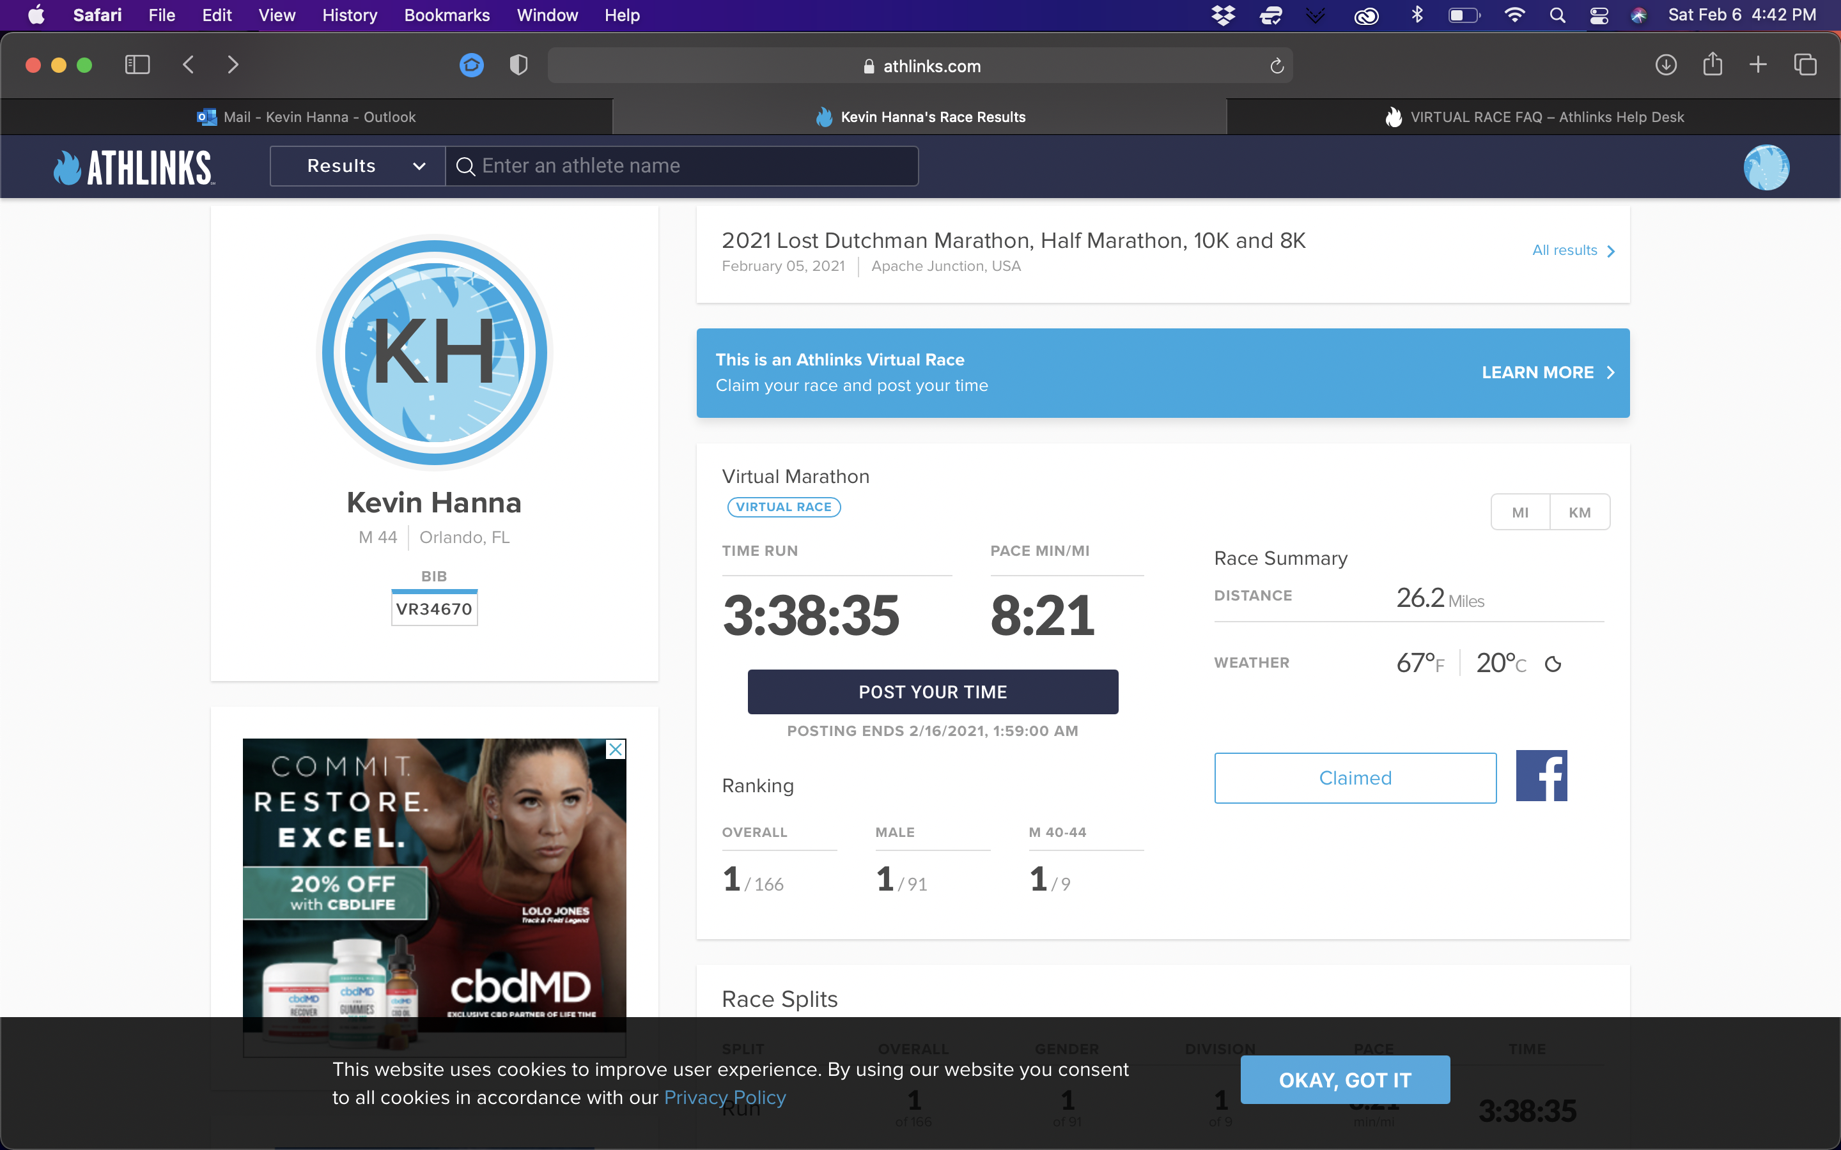The image size is (1841, 1150).
Task: Open the user profile avatar menu
Action: pos(1766,167)
